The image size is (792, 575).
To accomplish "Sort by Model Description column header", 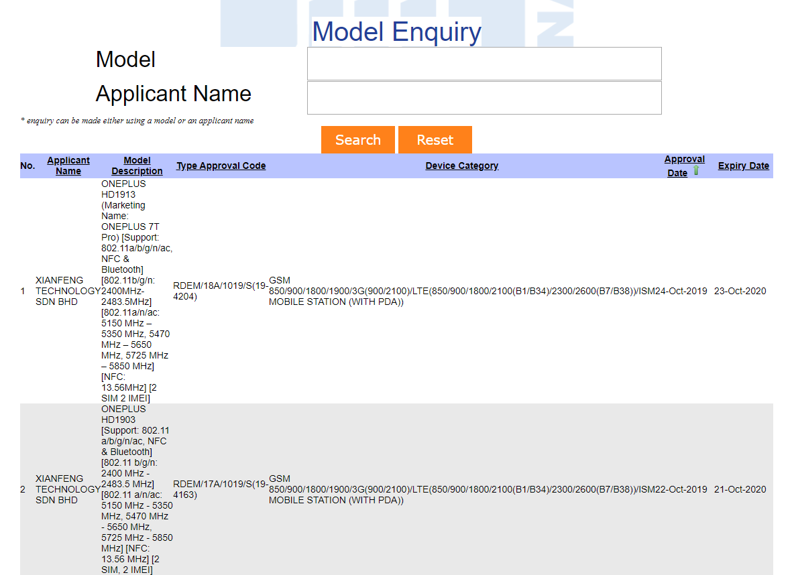I will (x=137, y=166).
